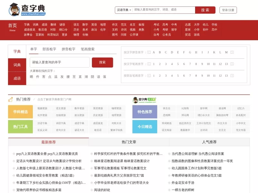This screenshot has height=193, width=258.
Task: Click previous arrow in 按汉字笔画查字 row
Action: click(x=149, y=64)
